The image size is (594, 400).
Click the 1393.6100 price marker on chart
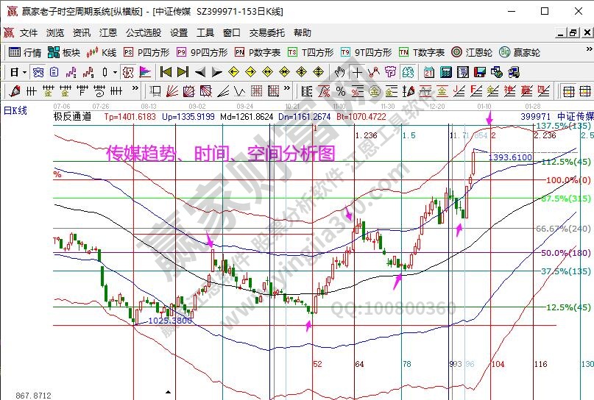[x=510, y=157]
